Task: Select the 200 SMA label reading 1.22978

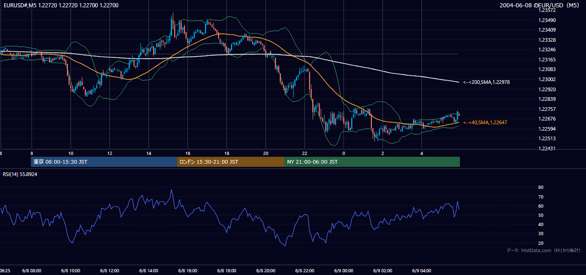Action: click(486, 82)
